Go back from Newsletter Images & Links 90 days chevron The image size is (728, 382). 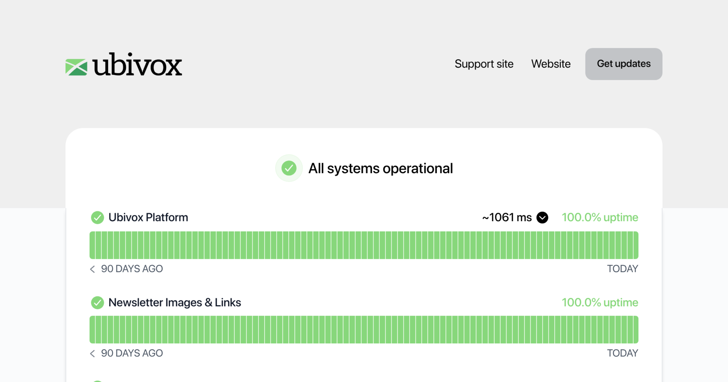[93, 353]
